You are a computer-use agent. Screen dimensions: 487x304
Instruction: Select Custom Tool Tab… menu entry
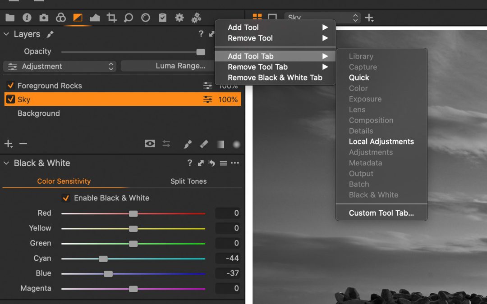click(x=381, y=213)
